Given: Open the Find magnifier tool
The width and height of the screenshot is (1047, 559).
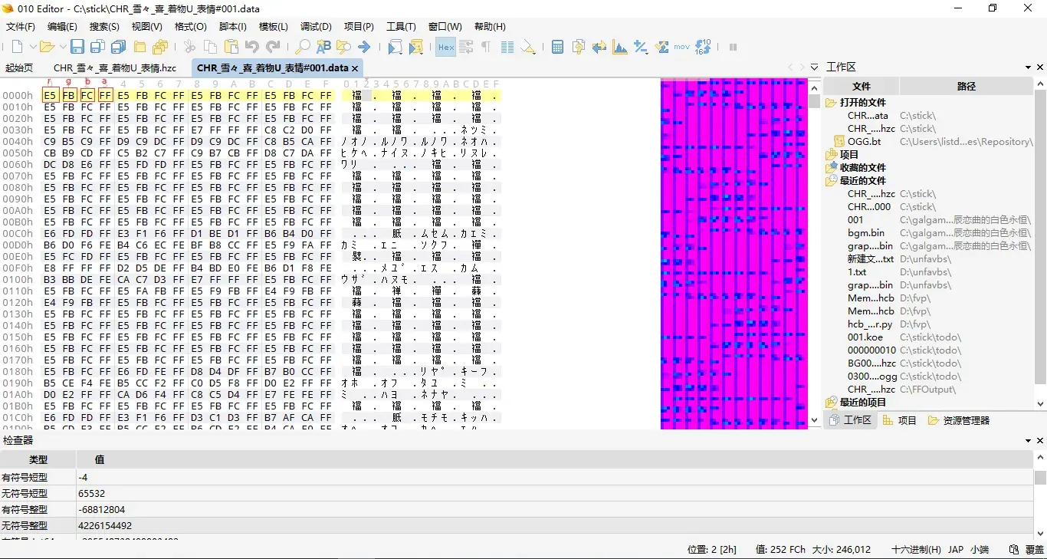Looking at the screenshot, I should point(303,47).
